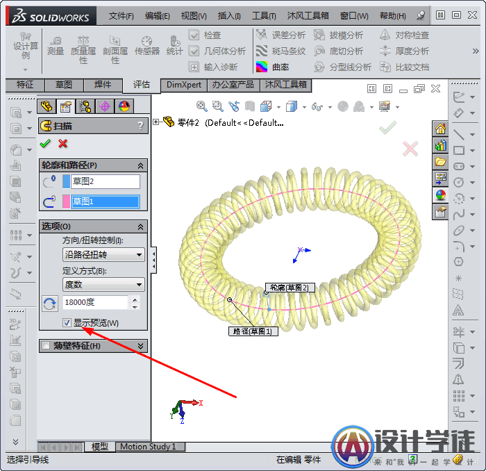486x471 pixels.
Task: Expand the 零件2 tree node
Action: point(156,122)
